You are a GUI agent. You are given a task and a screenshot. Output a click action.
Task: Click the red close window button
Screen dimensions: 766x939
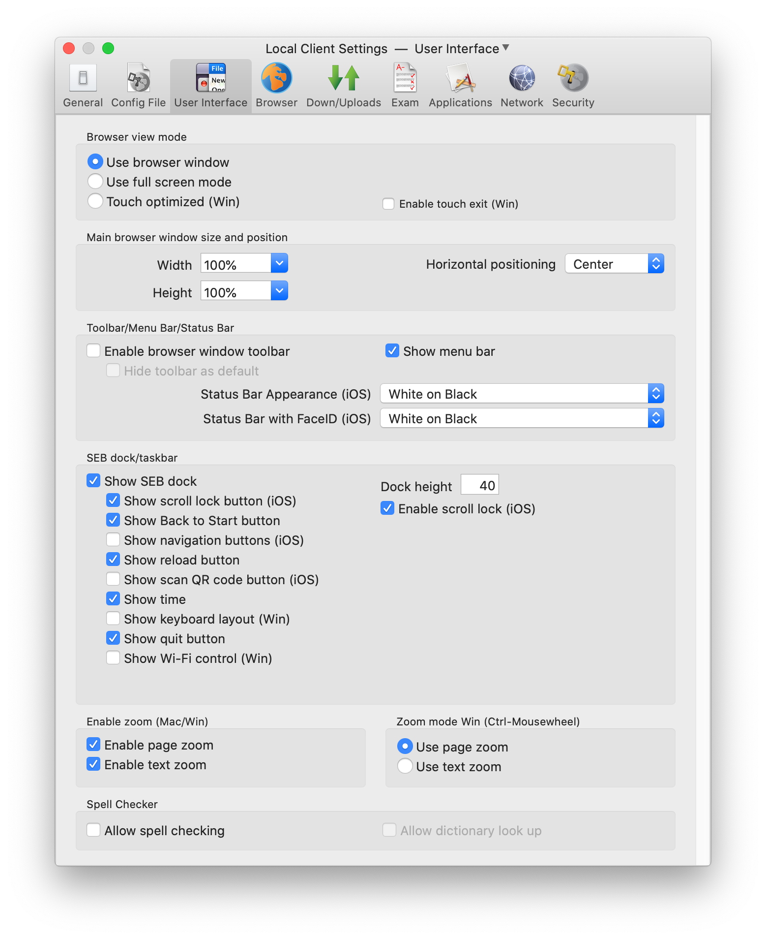point(69,48)
